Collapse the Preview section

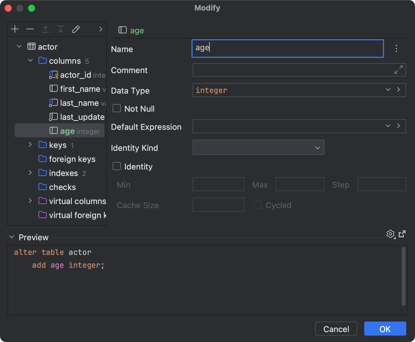pos(11,237)
